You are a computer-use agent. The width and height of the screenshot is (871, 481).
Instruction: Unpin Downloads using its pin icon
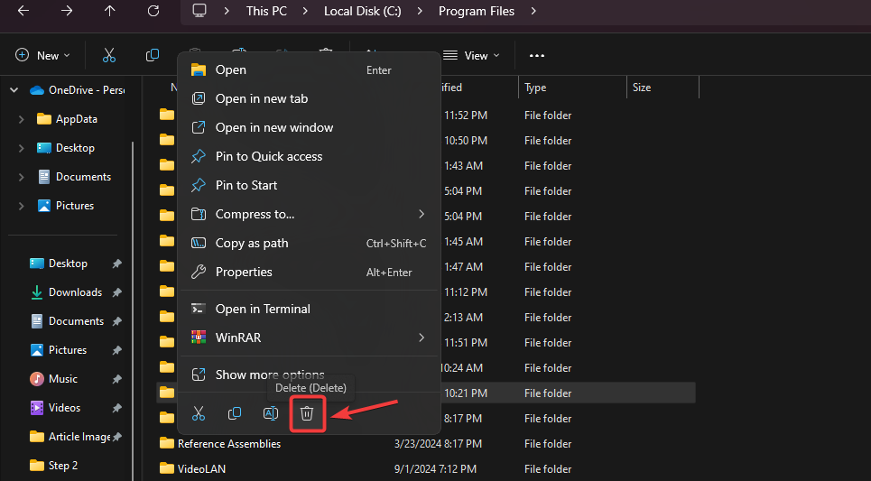click(116, 292)
